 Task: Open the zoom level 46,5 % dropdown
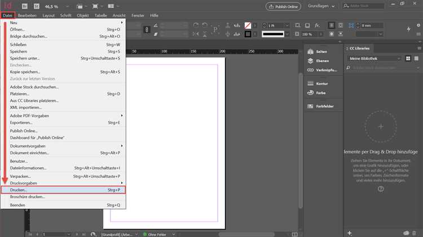[68, 6]
